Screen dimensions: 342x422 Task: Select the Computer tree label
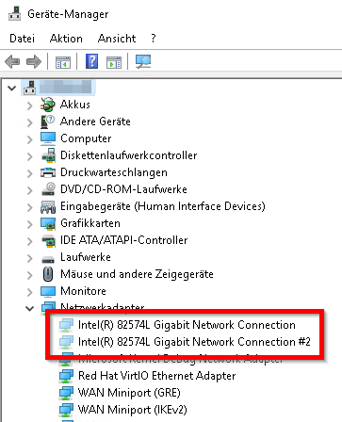coord(86,138)
